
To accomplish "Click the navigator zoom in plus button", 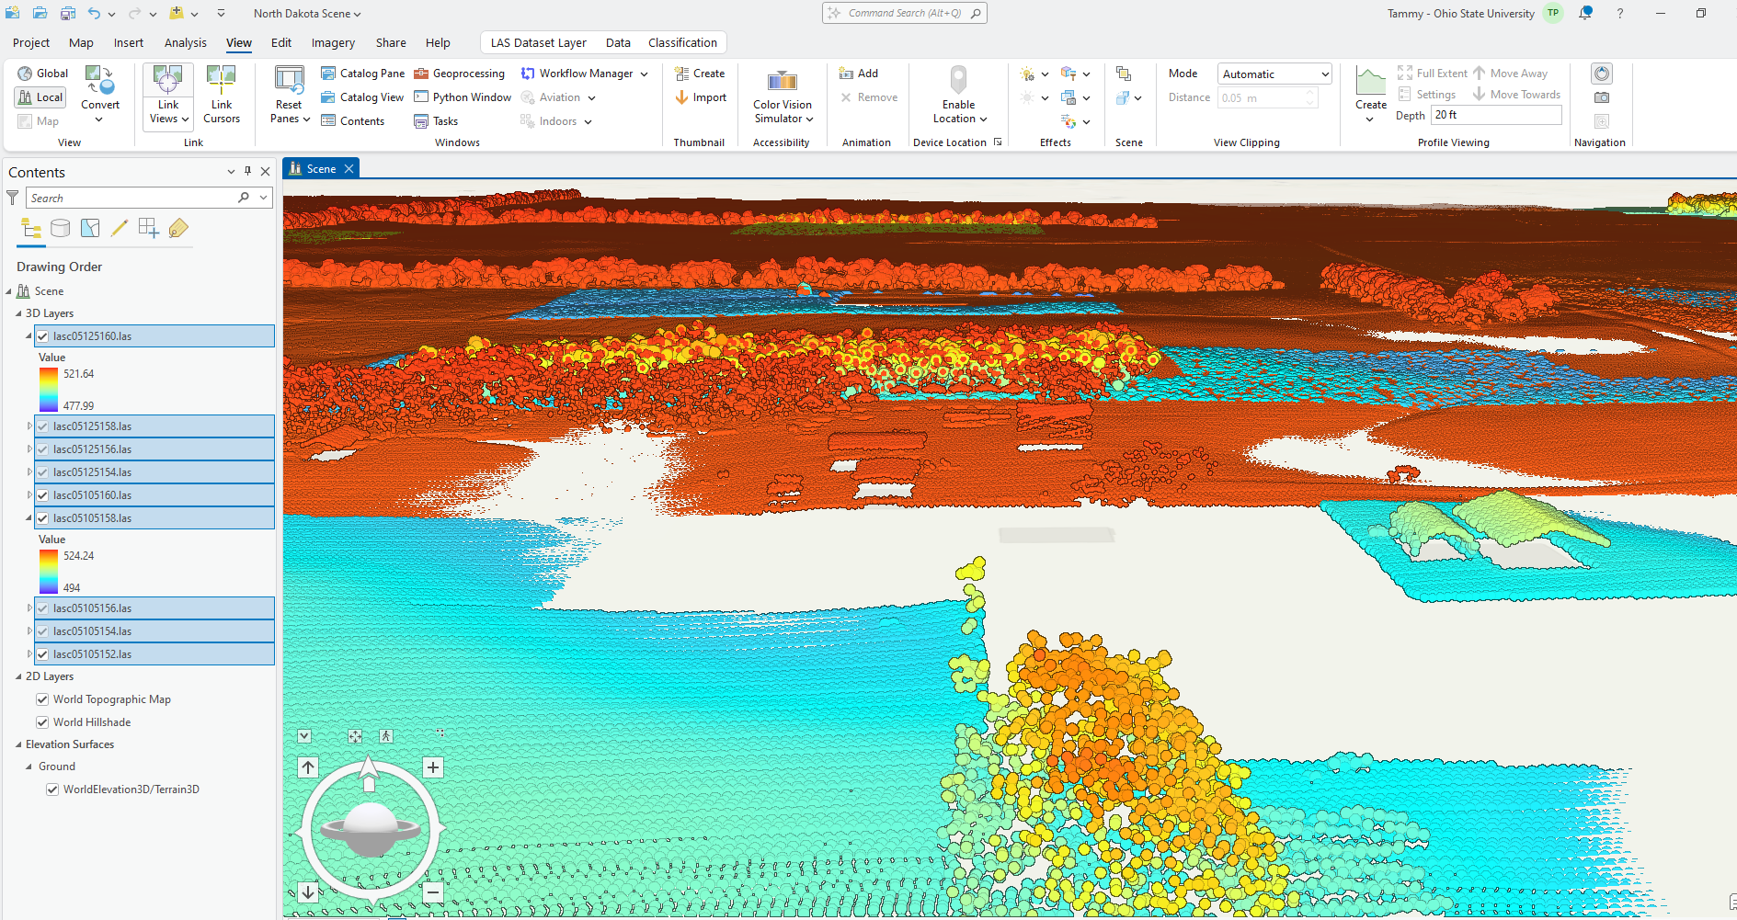I will [432, 767].
